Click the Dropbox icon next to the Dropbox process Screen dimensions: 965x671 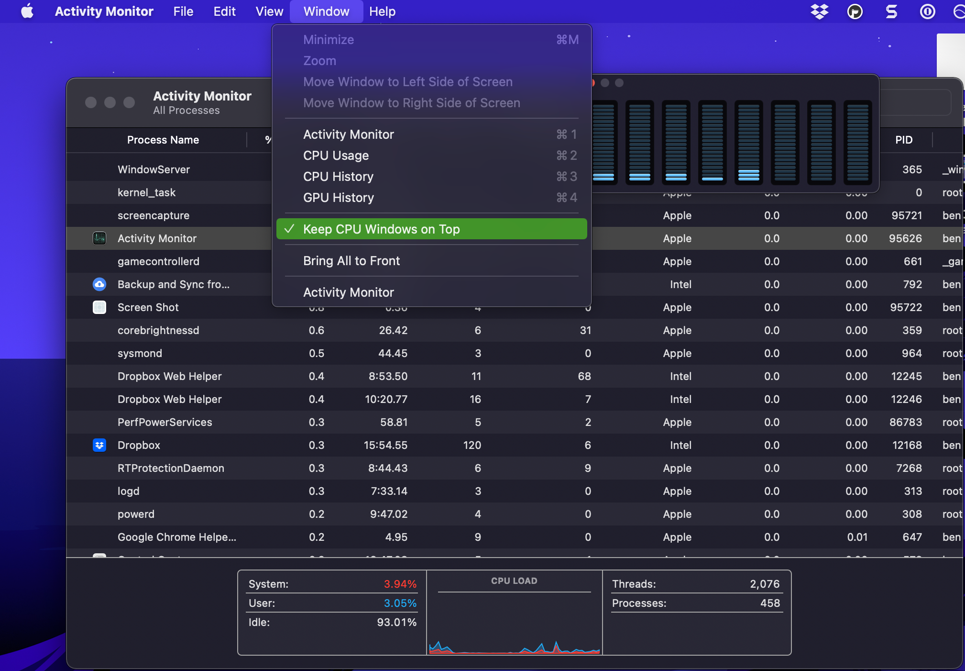click(99, 445)
